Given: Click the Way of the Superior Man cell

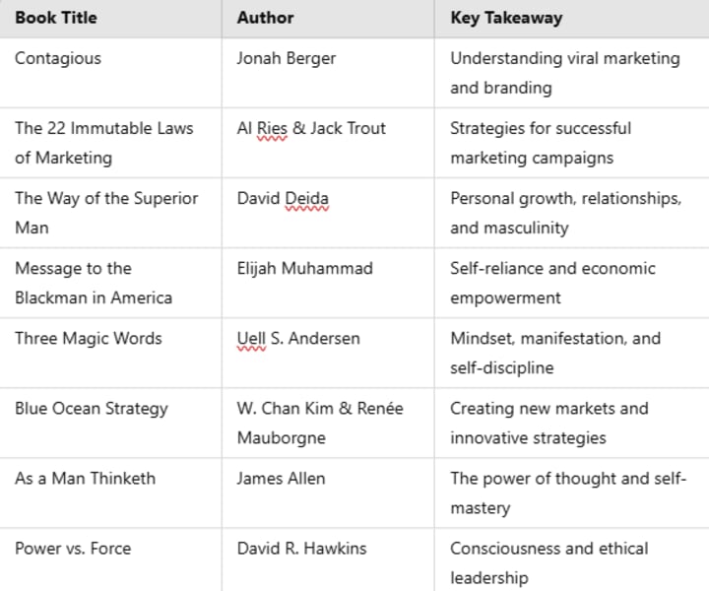Looking at the screenshot, I should 110,213.
